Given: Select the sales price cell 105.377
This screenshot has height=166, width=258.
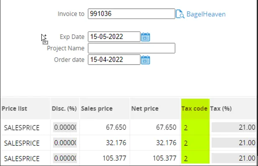Looking at the screenshot, I should click(x=114, y=158).
